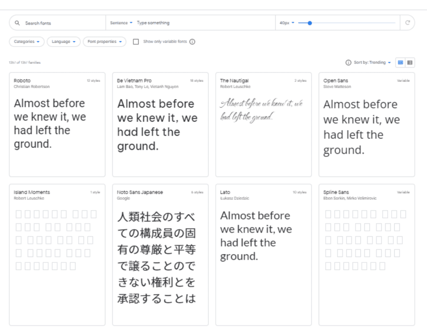Open the Language filter dropdown
427x329 pixels.
pos(63,42)
